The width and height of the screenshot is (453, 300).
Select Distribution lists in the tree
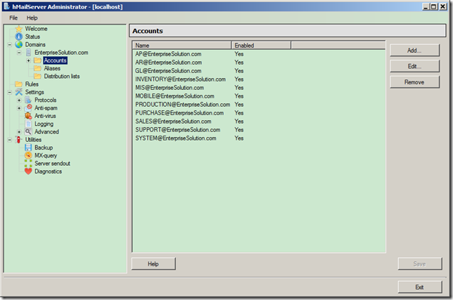click(x=61, y=76)
